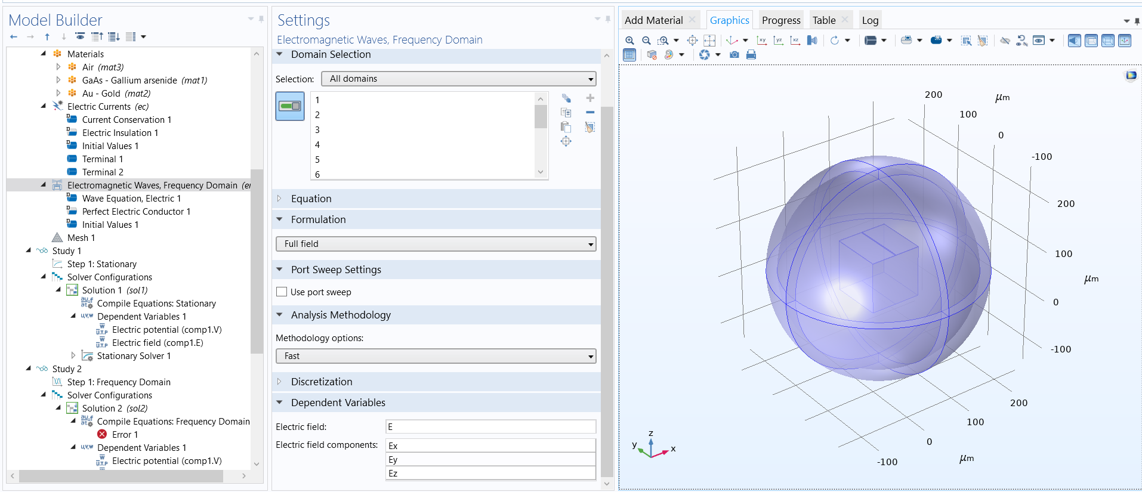The height and width of the screenshot is (492, 1142).
Task: Switch to the Progress tab
Action: coord(780,20)
